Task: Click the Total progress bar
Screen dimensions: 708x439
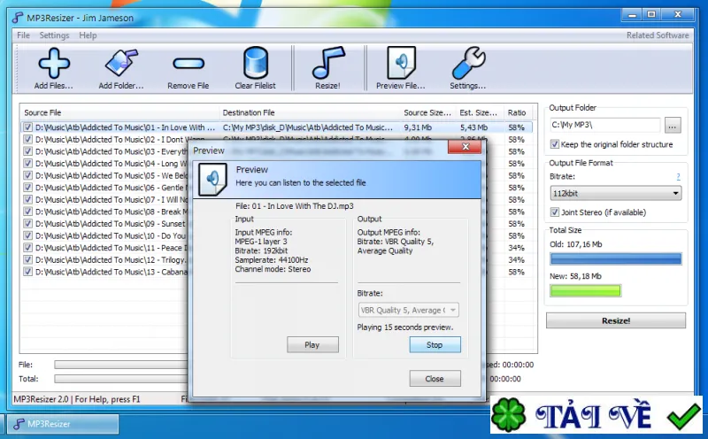Action: coord(121,379)
